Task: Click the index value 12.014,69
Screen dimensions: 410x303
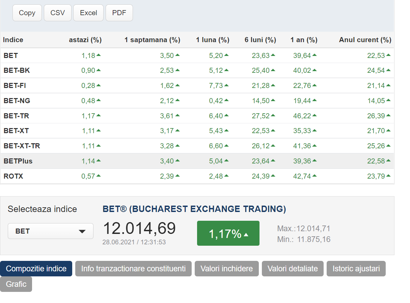Action: tap(139, 229)
